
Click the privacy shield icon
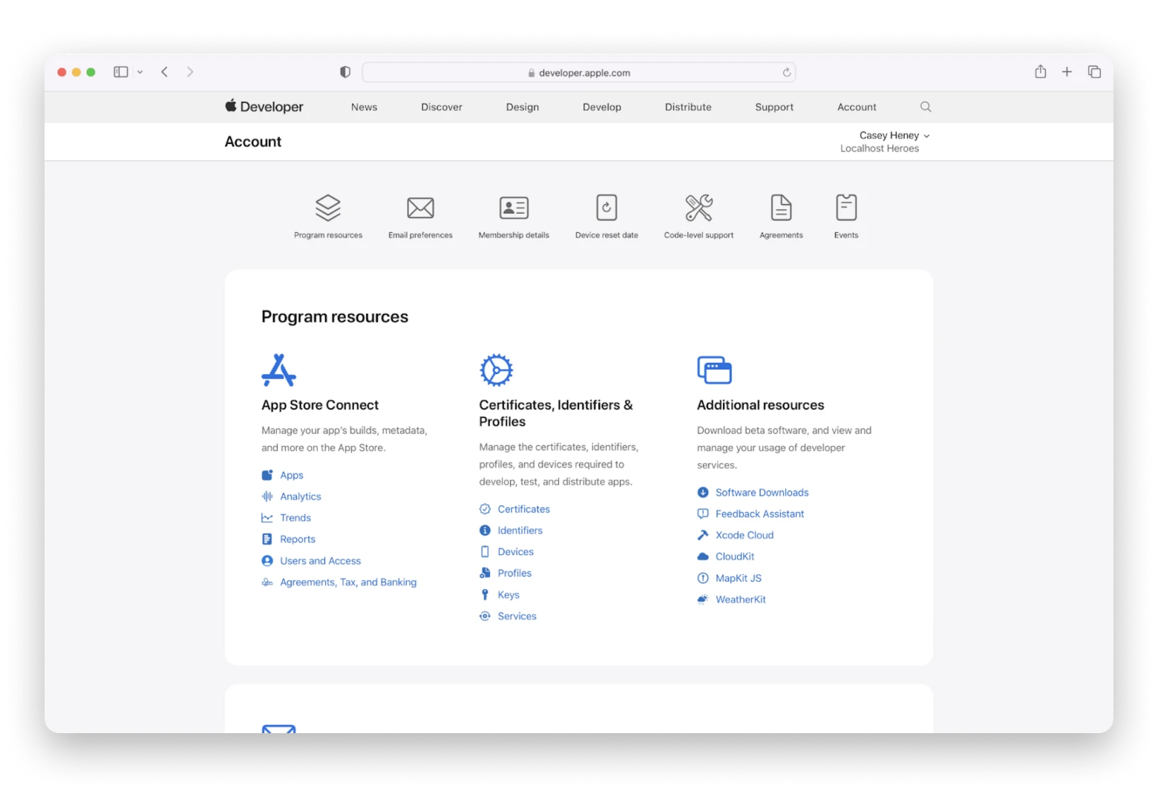(x=345, y=72)
